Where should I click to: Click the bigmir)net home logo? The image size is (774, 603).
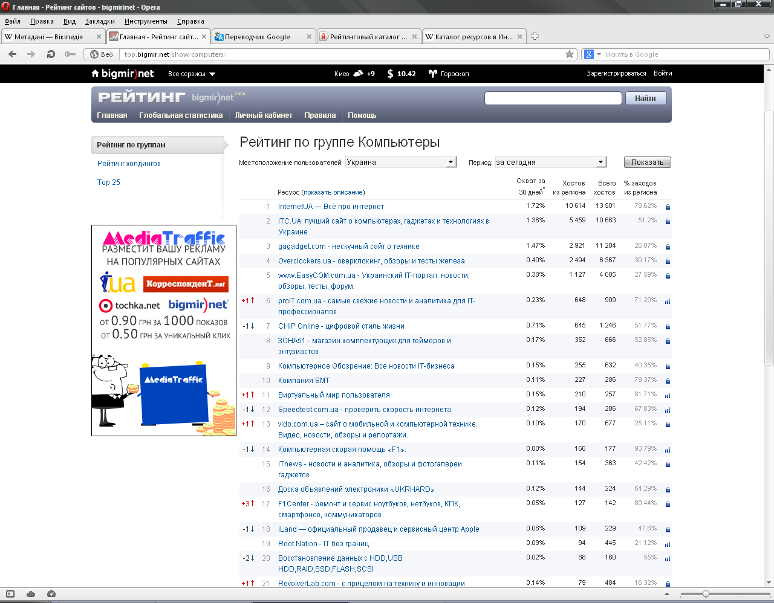[x=123, y=74]
